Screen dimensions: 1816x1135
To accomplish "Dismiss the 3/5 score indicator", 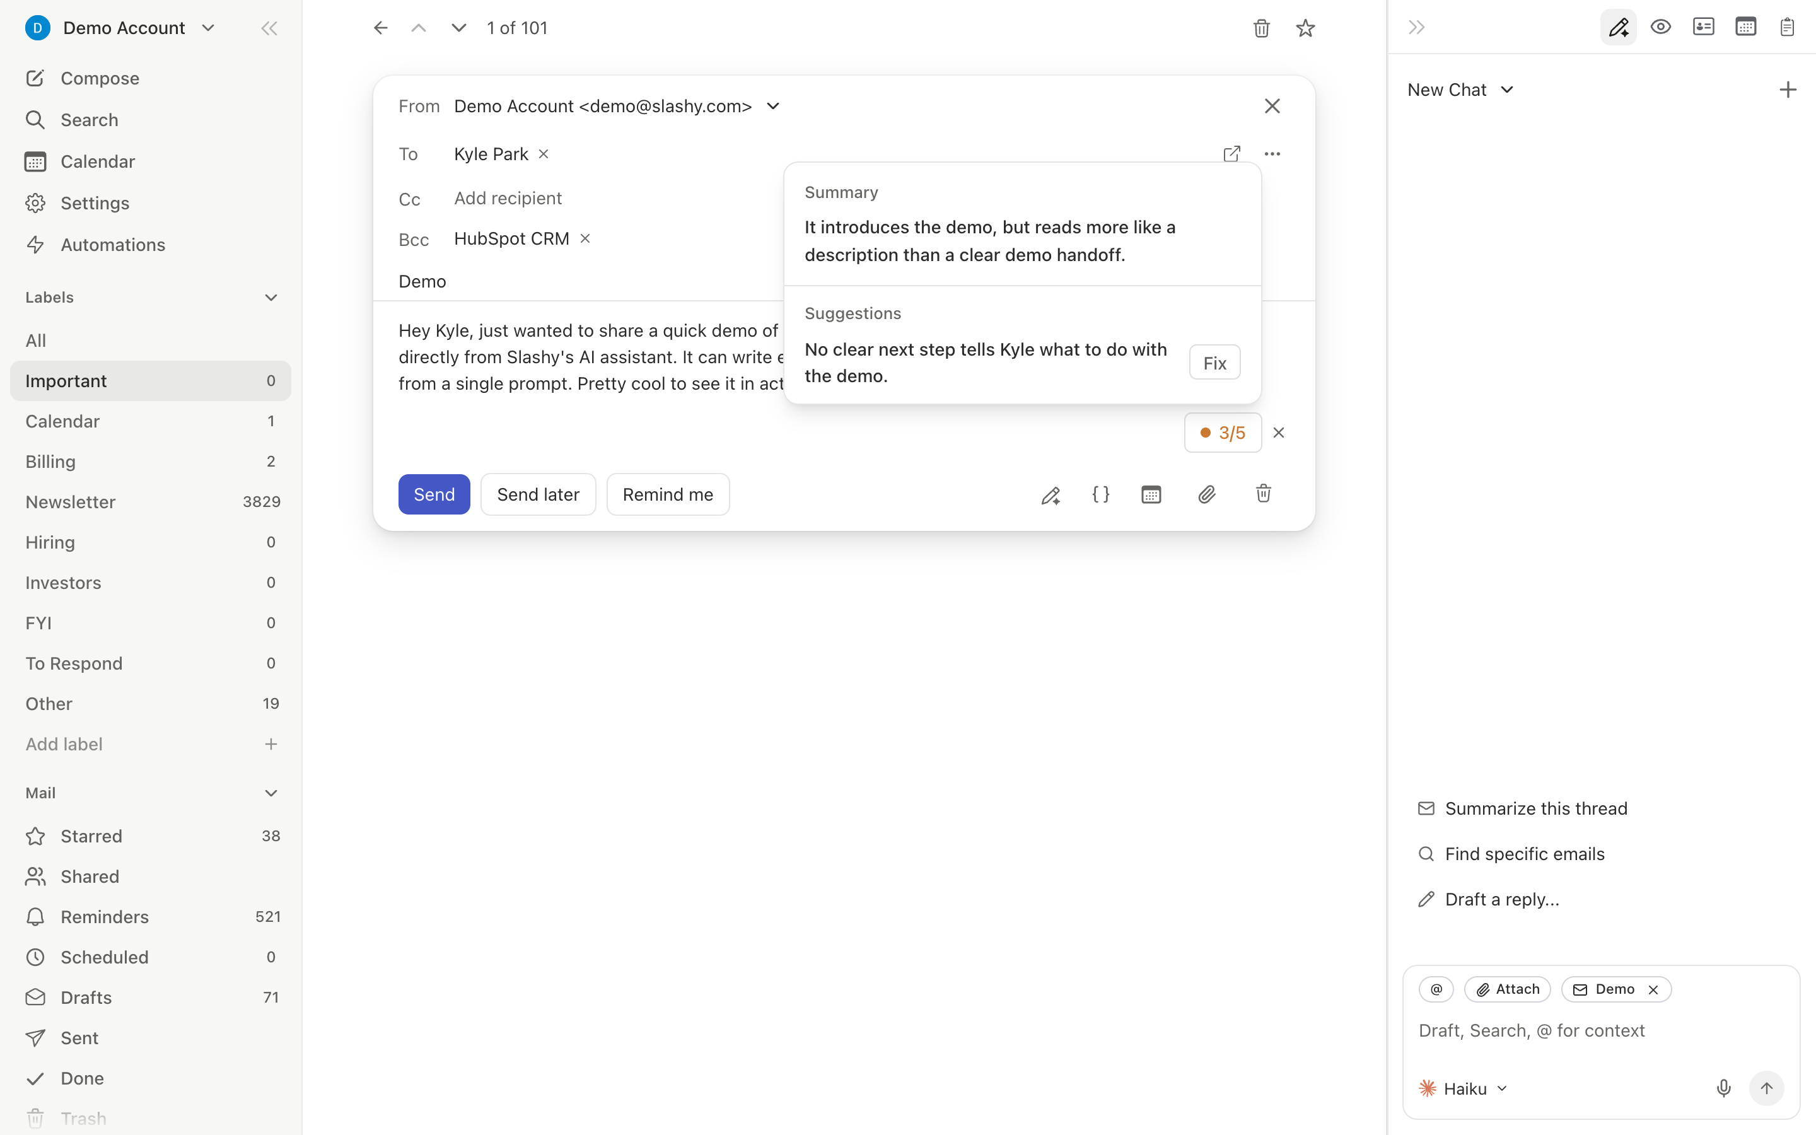I will pos(1279,433).
